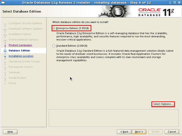Screen dimensions: 182x136
Task: Cancel the Oracle installation
Action: [172, 132]
